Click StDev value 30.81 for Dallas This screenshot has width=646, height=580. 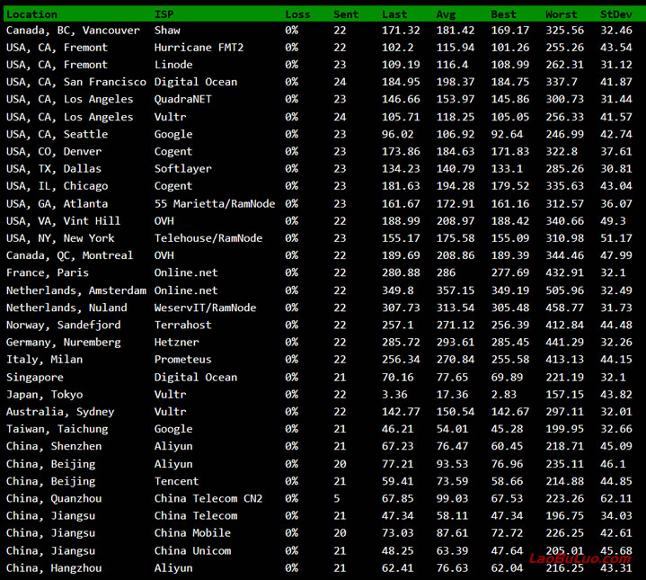pyautogui.click(x=616, y=169)
